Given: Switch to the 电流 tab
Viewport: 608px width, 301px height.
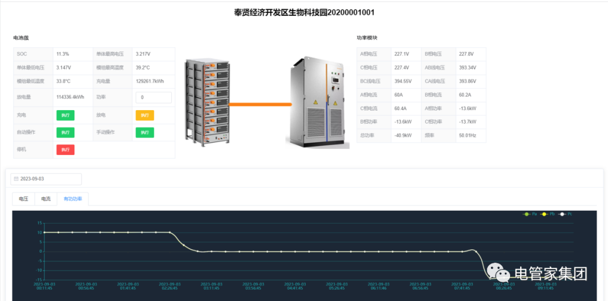Looking at the screenshot, I should [46, 199].
